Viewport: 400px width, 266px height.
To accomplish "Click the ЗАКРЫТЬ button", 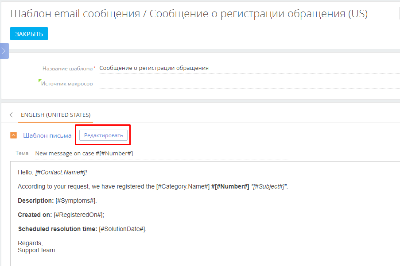I will pos(29,34).
